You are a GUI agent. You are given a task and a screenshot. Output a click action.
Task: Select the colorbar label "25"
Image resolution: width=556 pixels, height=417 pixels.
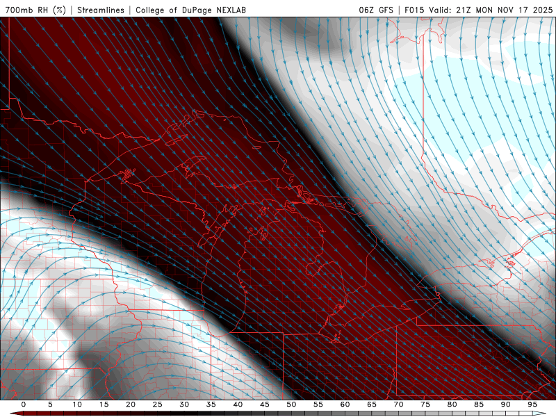[158, 404]
